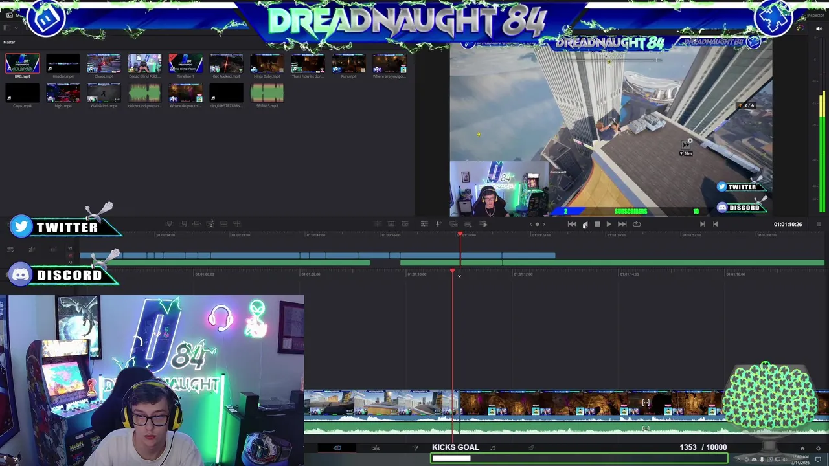Image resolution: width=829 pixels, height=466 pixels.
Task: Select the city rooftop video clip in timeline
Action: [381, 405]
